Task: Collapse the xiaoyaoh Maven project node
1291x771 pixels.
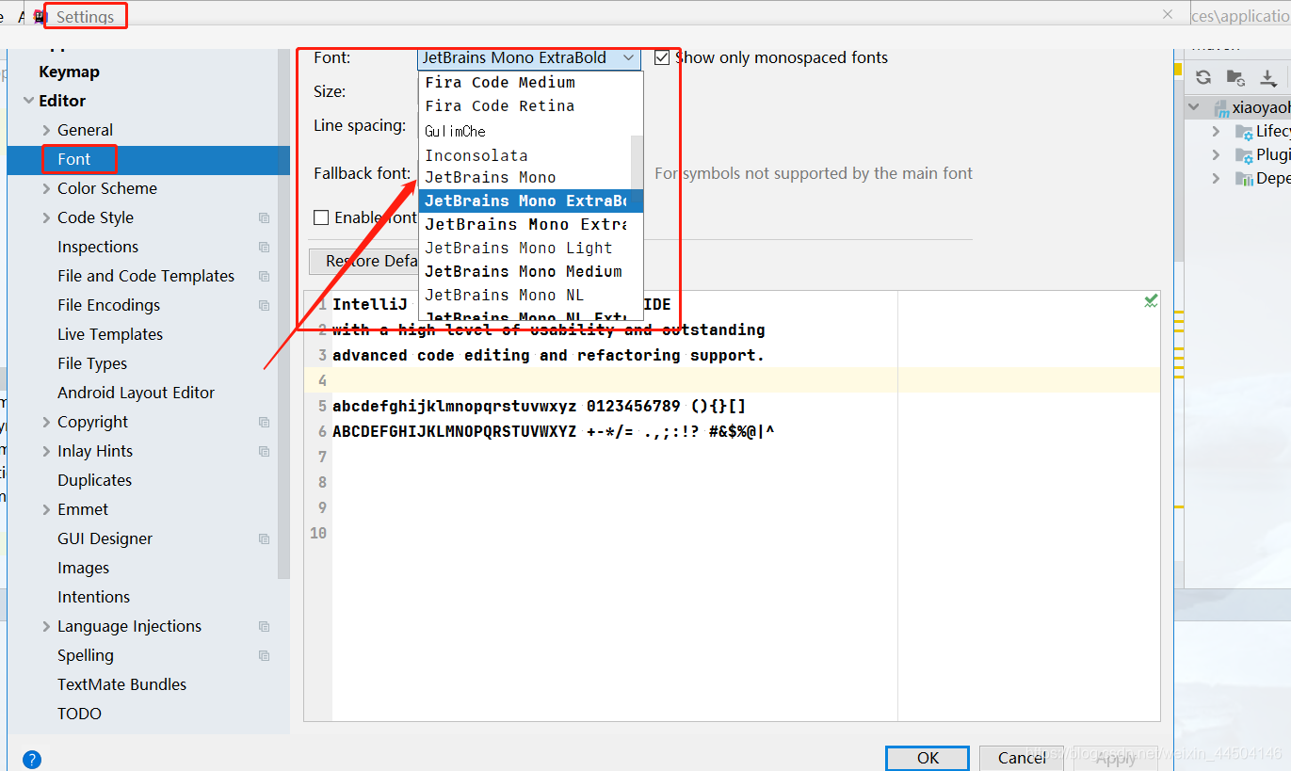Action: (x=1194, y=107)
